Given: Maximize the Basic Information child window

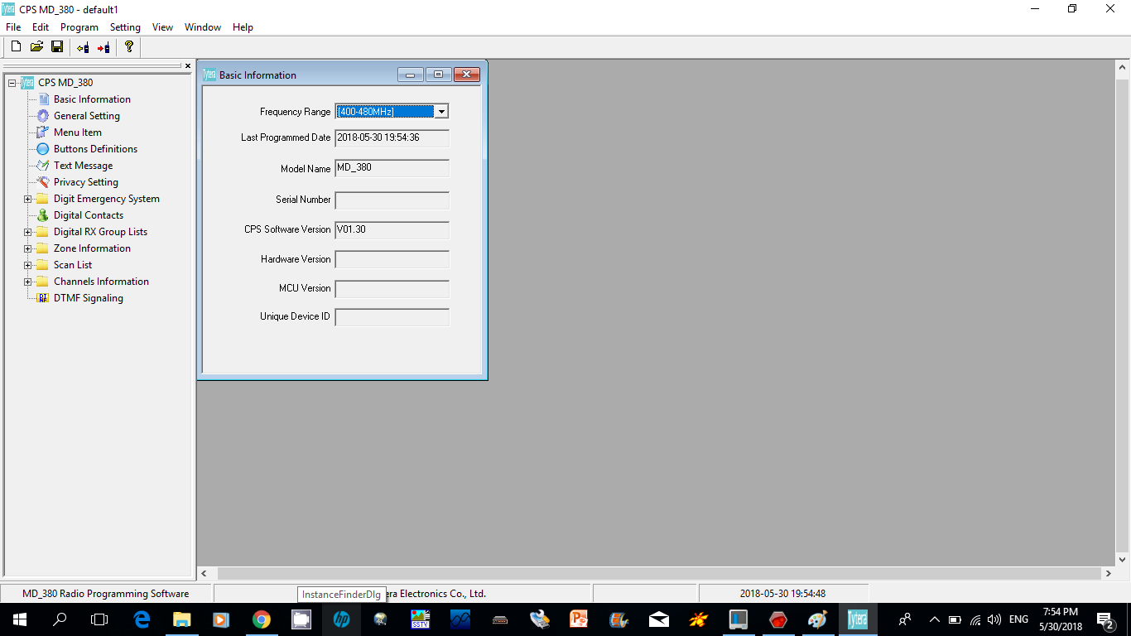Looking at the screenshot, I should click(438, 75).
